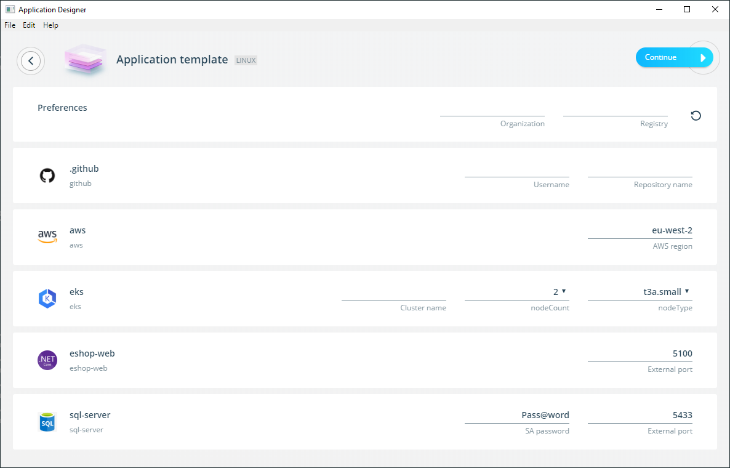730x468 pixels.
Task: Click the AWS logo icon
Action: pos(47,236)
